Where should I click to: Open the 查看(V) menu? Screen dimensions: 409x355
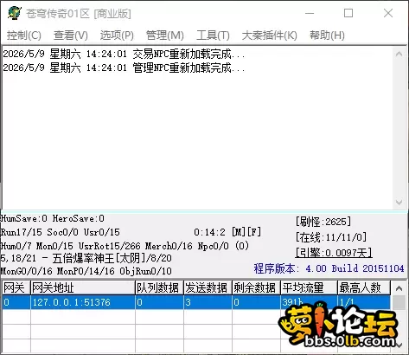click(x=71, y=35)
